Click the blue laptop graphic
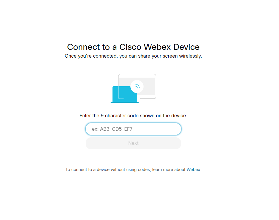 pos(124,94)
